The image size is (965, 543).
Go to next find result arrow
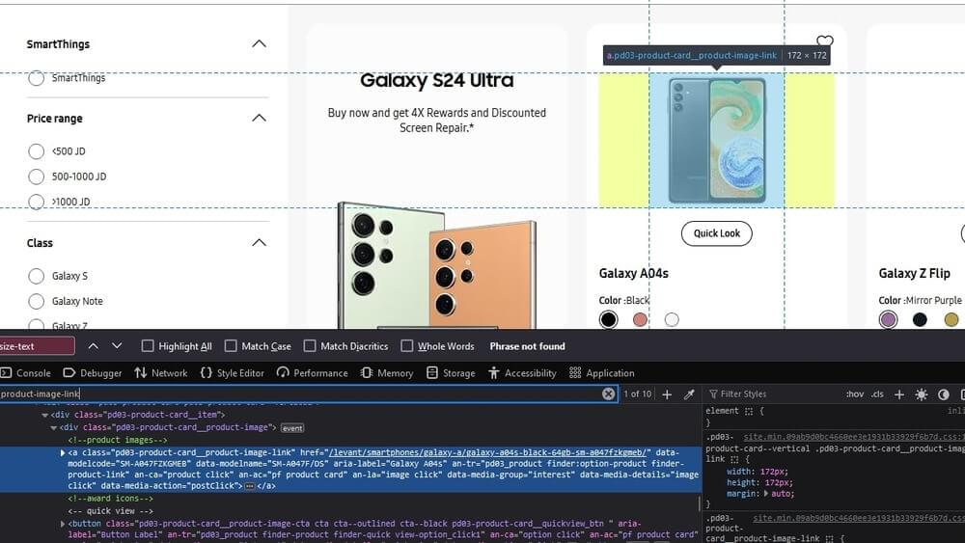117,346
